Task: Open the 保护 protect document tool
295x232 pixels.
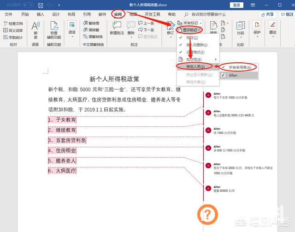Action: click(257, 28)
